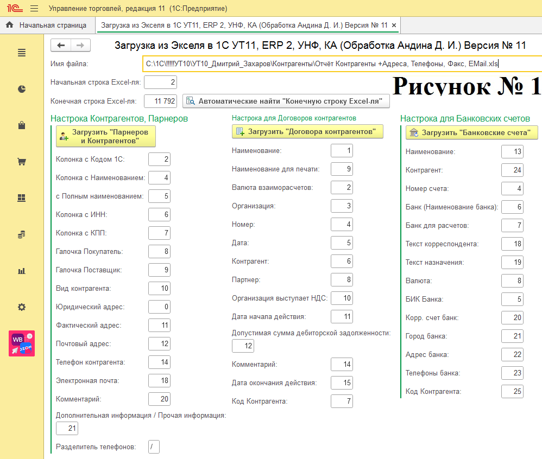Screen dimensions: 542x459
Task: Open the pie chart section in sidebar
Action: pos(21,89)
